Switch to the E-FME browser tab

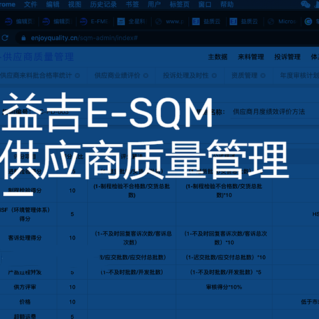(x=94, y=22)
